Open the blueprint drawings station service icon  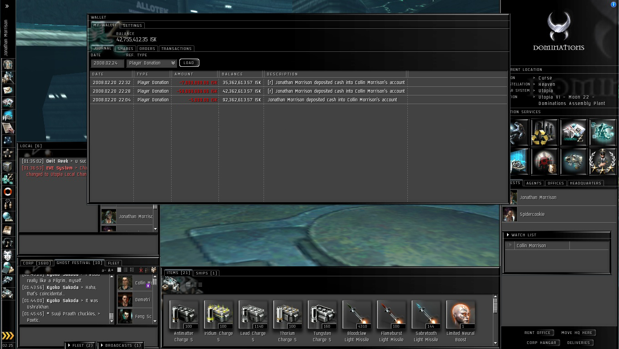pyautogui.click(x=573, y=133)
